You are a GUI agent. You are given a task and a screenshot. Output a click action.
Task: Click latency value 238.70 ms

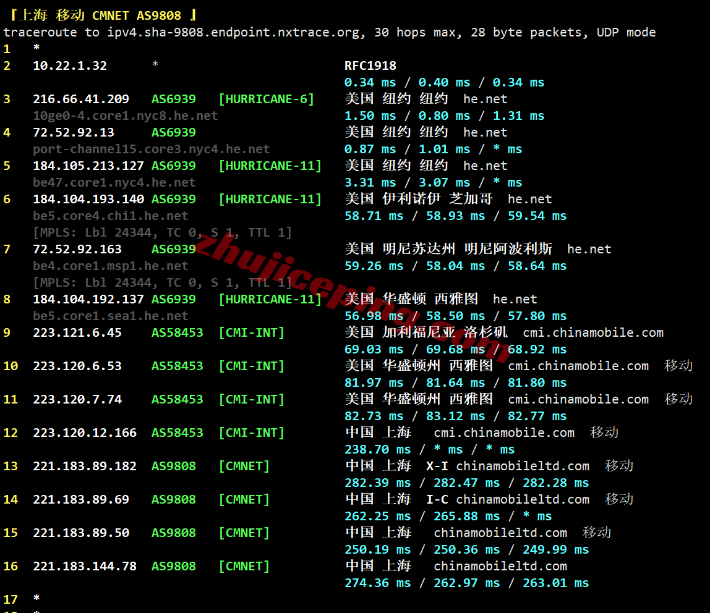[x=378, y=450]
